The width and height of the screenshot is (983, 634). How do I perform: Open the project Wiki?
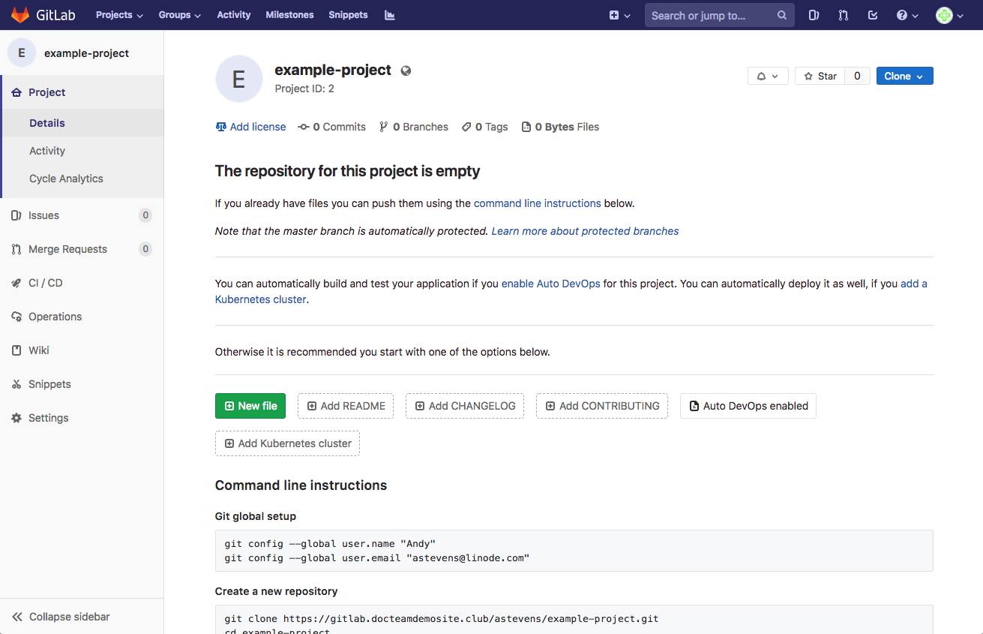tap(40, 350)
